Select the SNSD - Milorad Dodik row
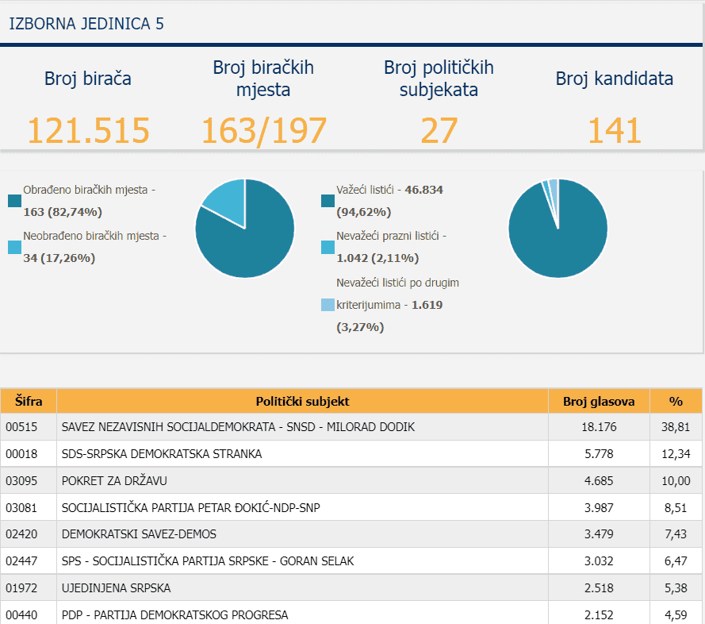Image resolution: width=705 pixels, height=624 pixels. point(238,427)
